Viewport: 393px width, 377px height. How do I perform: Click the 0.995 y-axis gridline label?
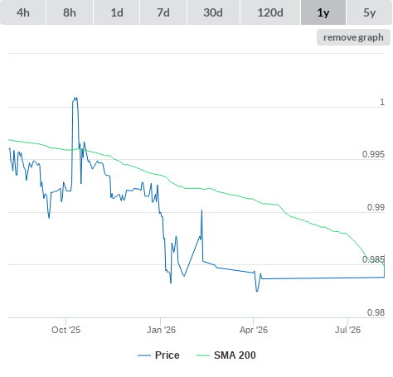click(x=373, y=154)
